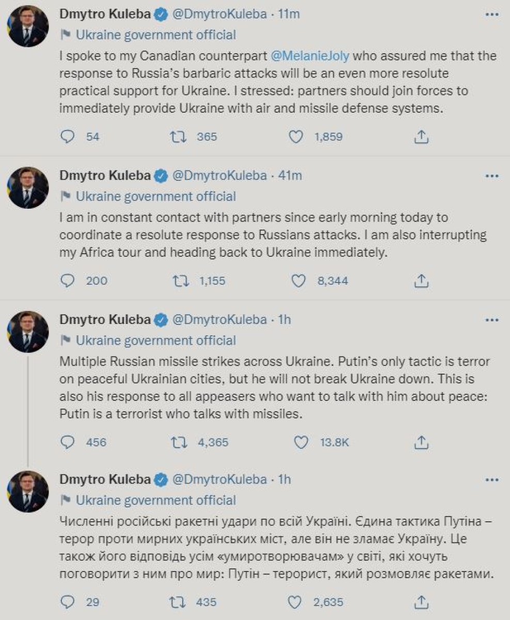Open the @MelanieJoly mention link

(309, 54)
